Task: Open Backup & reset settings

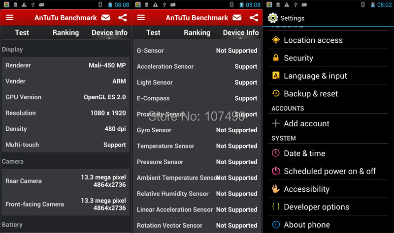Action: pos(328,93)
